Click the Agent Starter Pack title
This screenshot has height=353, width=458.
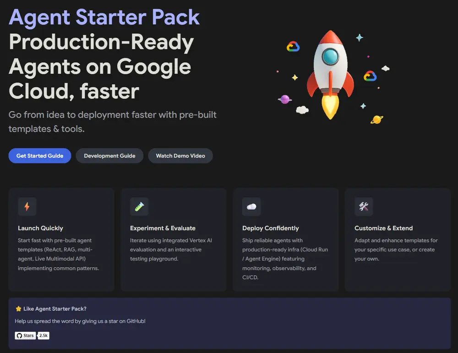click(104, 17)
